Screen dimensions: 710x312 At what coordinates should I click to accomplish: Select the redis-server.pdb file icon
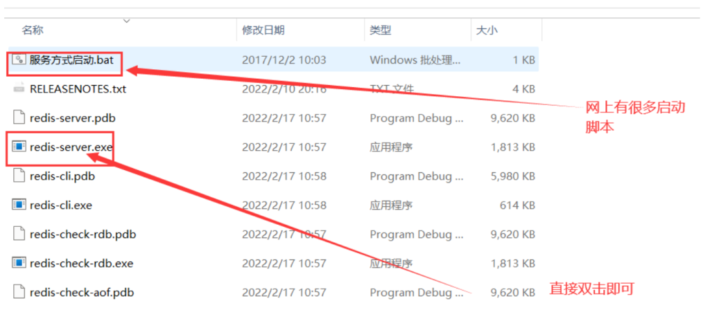19,118
